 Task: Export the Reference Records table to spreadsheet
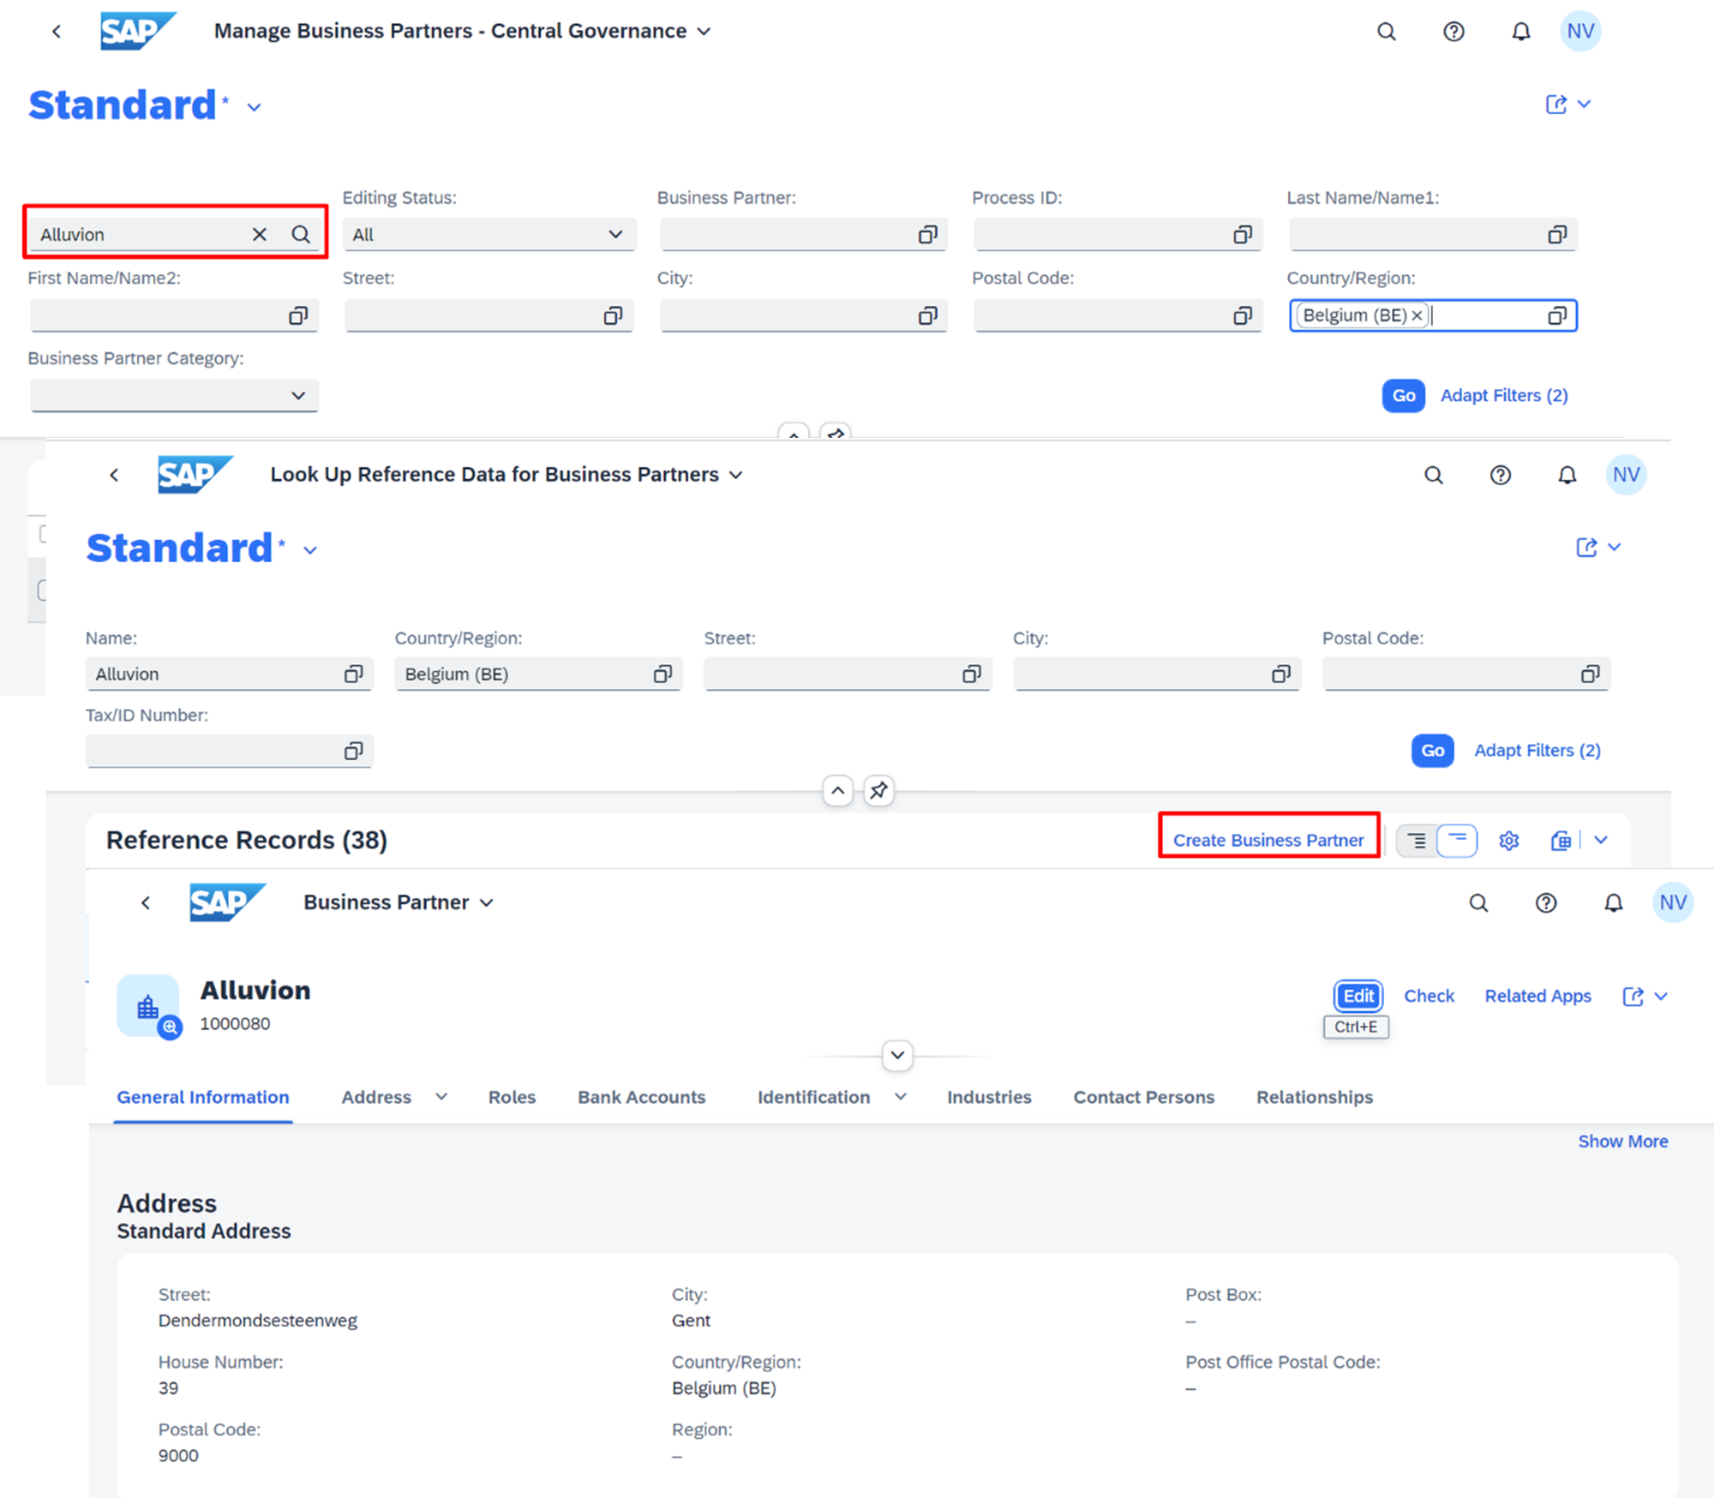[x=1561, y=841]
